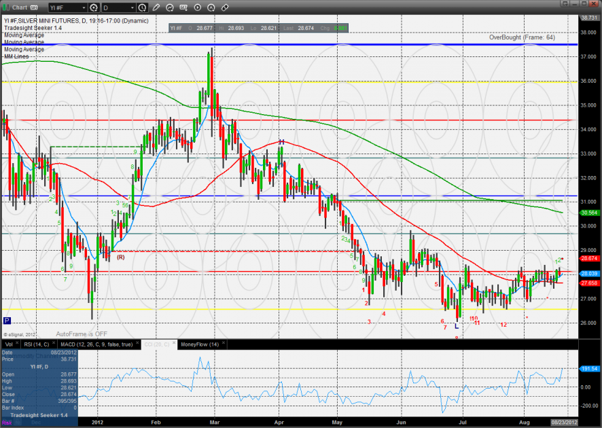This screenshot has height=428, width=602.
Task: Expand the D interval dropdown
Action: pyautogui.click(x=130, y=8)
